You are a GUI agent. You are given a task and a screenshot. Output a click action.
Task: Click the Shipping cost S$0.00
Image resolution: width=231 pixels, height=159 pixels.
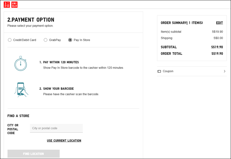[x=218, y=38]
